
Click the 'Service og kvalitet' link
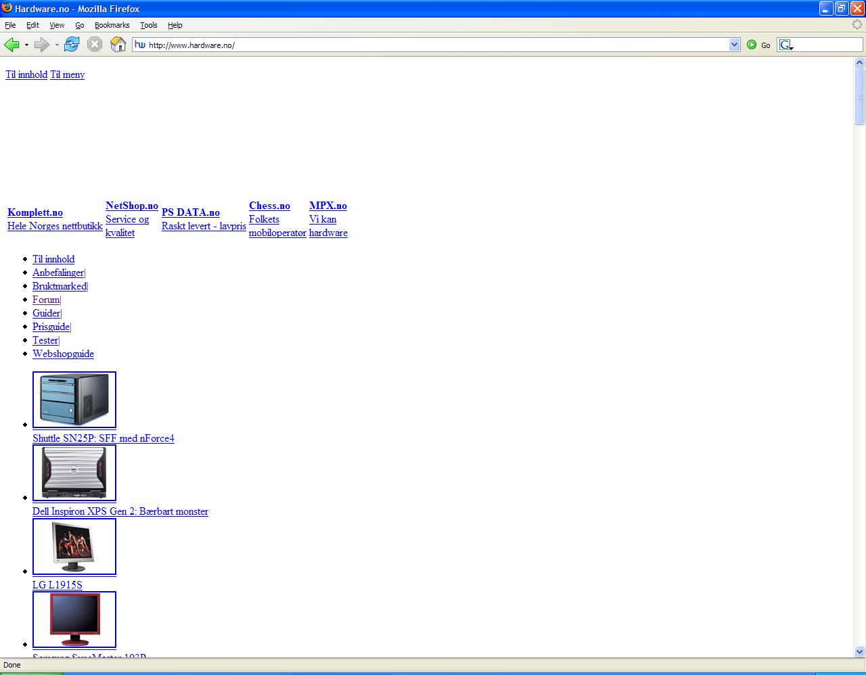(x=127, y=226)
